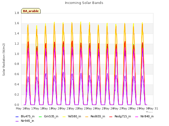Click the 0.4 y-axis tick label
This screenshot has height=126, width=169.
click(x=17, y=85)
